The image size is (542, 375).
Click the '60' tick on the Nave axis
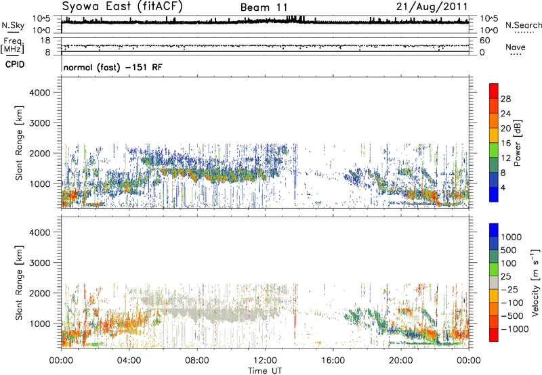[484, 41]
